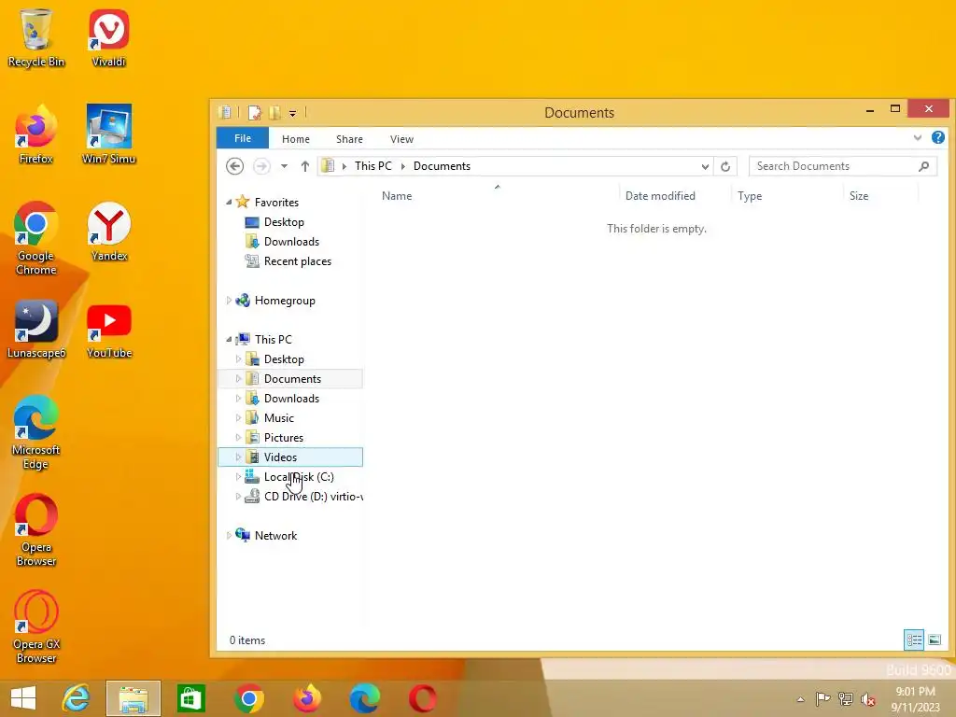This screenshot has height=717, width=956.
Task: Open Explorer Help question mark
Action: pos(938,138)
